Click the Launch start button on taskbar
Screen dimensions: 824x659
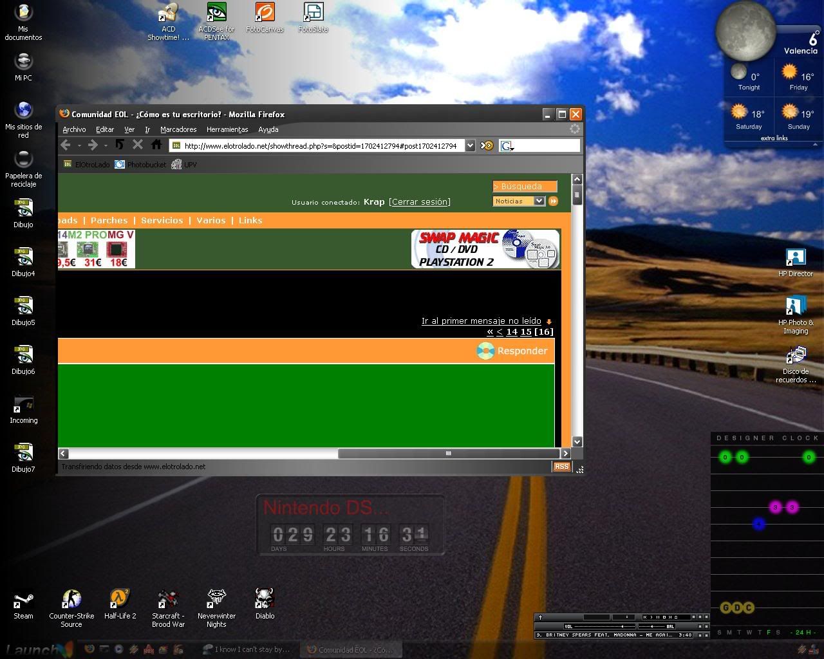39,649
